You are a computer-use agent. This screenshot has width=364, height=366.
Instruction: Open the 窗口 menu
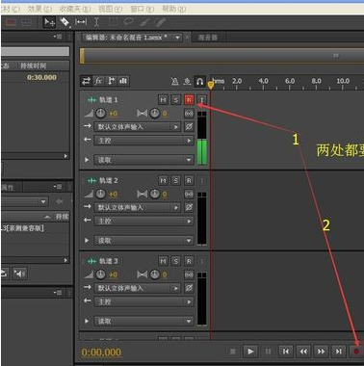point(143,9)
